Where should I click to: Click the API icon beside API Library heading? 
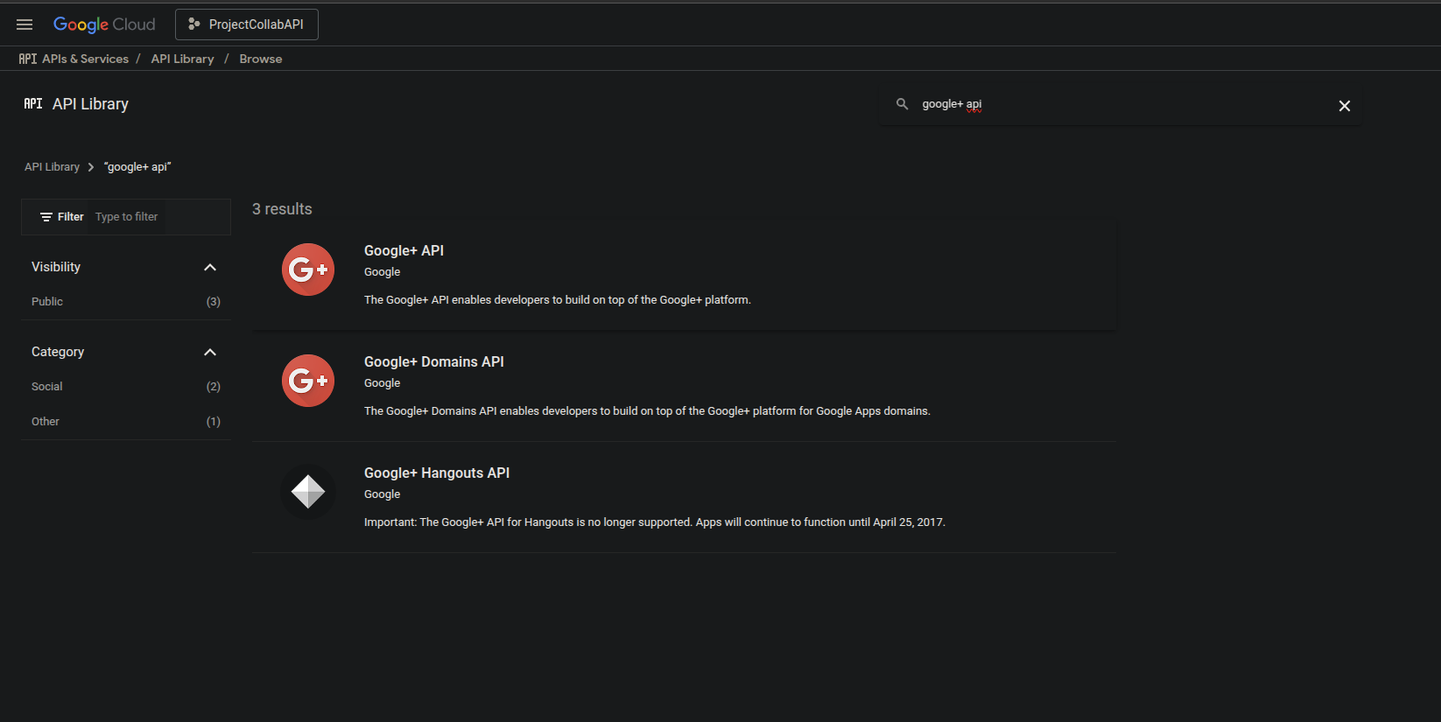(x=33, y=103)
